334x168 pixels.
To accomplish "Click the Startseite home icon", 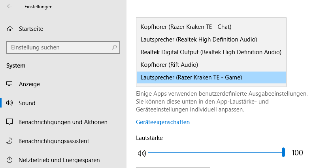I will pos(10,29).
